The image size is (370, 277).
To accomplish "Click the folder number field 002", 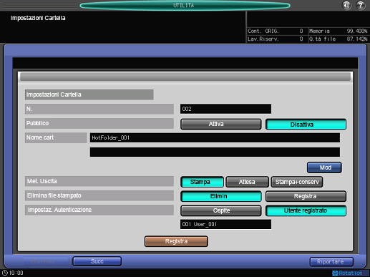I will tap(225, 109).
